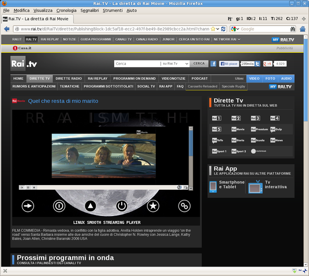The width and height of the screenshot is (309, 276).
Task: Open the Cronologia menu
Action: point(66,11)
